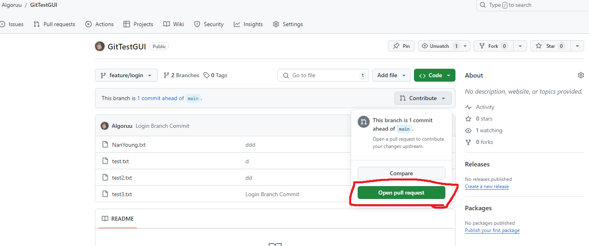Open the test.txt file
Image resolution: width=589 pixels, height=246 pixels.
click(x=120, y=161)
